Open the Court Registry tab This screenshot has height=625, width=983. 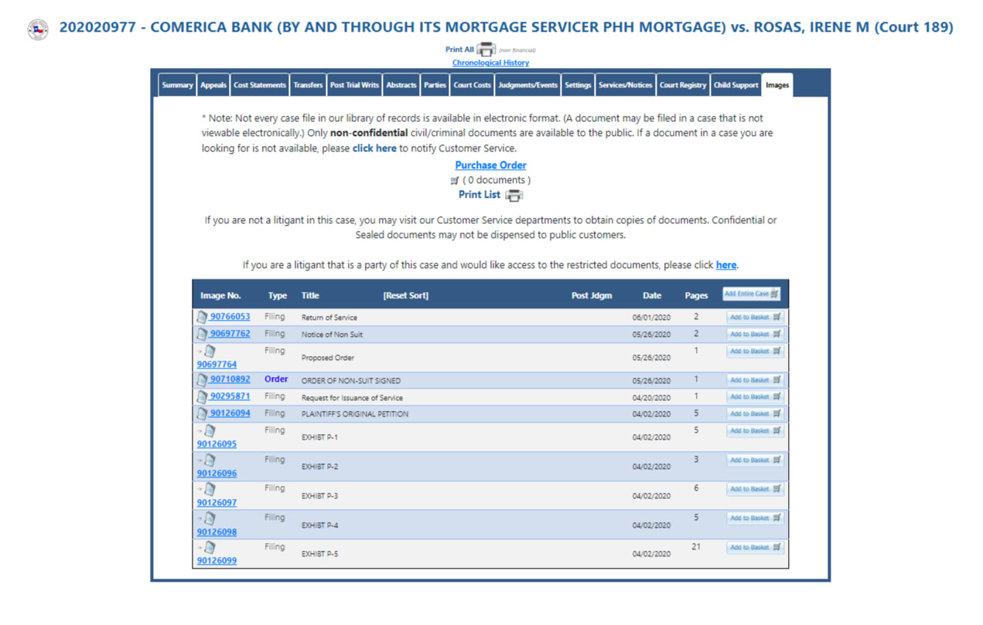(x=683, y=85)
